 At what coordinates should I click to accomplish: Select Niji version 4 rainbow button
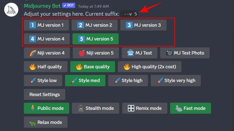click(x=47, y=53)
